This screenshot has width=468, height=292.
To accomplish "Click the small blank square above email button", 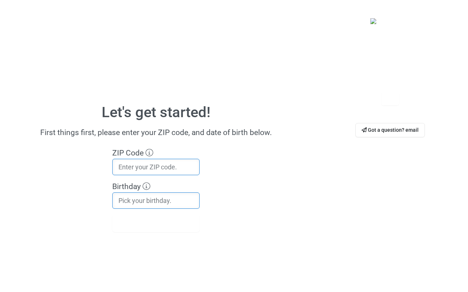I will [390, 99].
